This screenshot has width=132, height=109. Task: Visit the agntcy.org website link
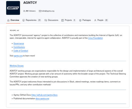click(18, 56)
